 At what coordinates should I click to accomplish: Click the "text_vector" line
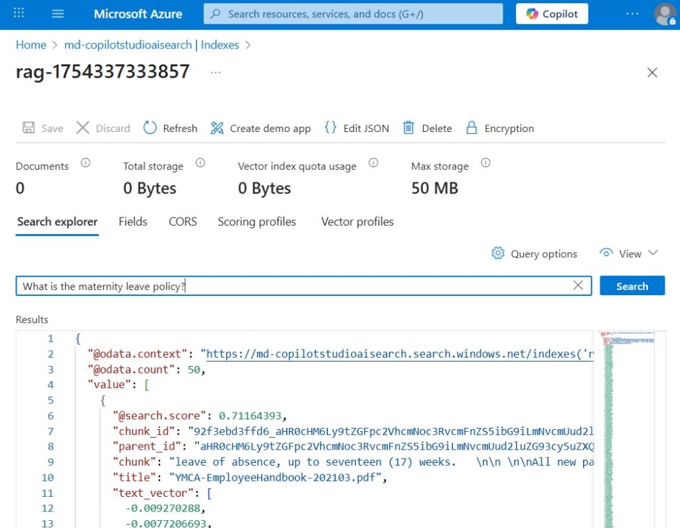tap(162, 493)
